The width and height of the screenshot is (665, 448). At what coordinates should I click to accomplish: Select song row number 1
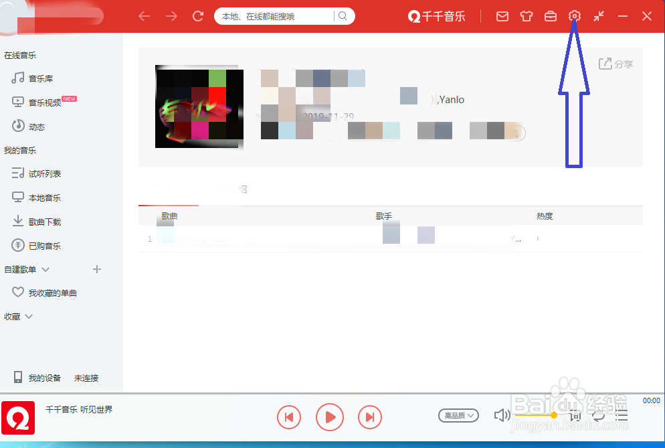point(390,238)
